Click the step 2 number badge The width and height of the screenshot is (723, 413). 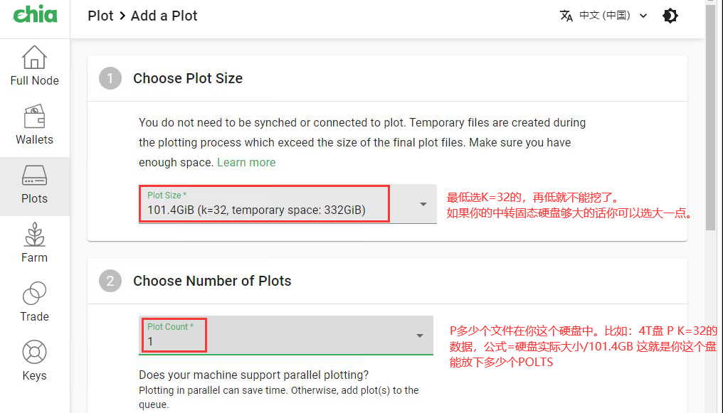tap(110, 281)
